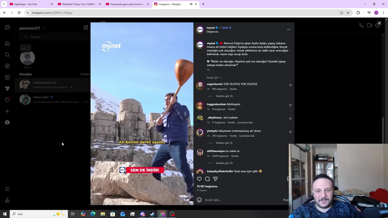Save the post with the bookmark icon

click(288, 179)
